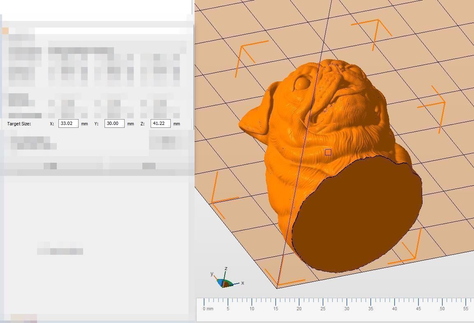The image size is (474, 323).
Task: Click the 'Target Size:' label
Action: [x=19, y=124]
